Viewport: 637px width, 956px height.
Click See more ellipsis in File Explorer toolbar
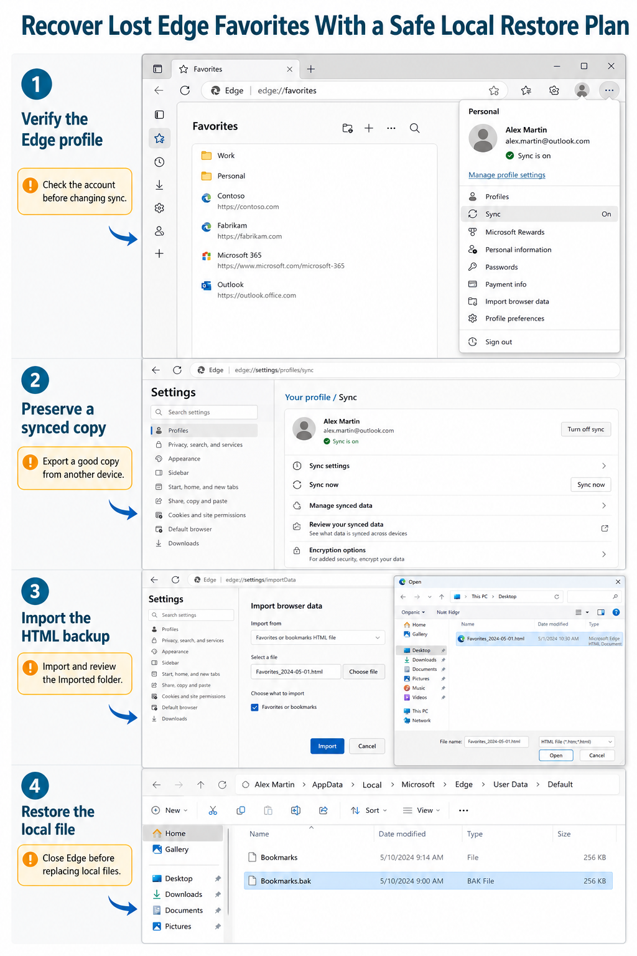pyautogui.click(x=463, y=810)
